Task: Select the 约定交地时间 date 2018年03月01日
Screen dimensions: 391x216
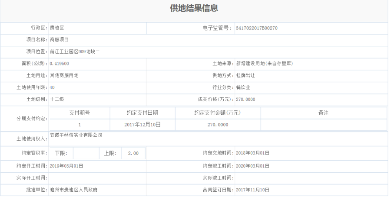Action: click(252, 153)
